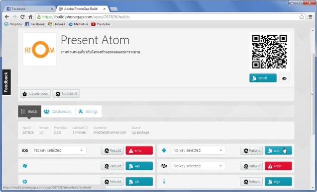Rebuild the Android build
The width and height of the screenshot is (317, 192).
coord(251,150)
